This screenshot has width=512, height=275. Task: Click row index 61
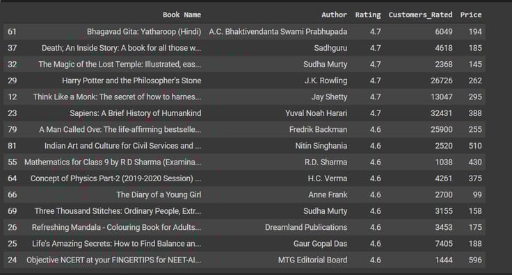click(x=12, y=32)
